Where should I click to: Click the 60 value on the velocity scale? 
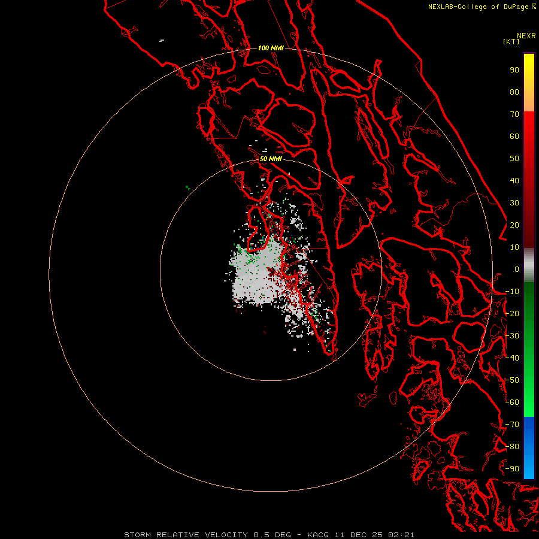[x=514, y=136]
